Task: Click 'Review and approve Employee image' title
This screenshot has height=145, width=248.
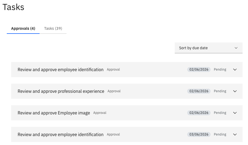Action: point(54,113)
